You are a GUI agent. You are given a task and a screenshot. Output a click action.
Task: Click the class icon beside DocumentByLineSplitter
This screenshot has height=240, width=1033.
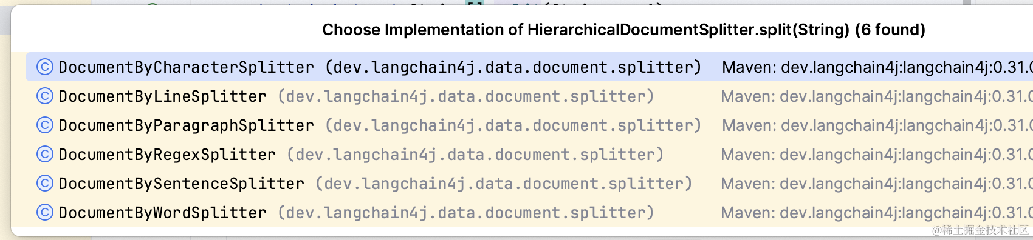45,96
